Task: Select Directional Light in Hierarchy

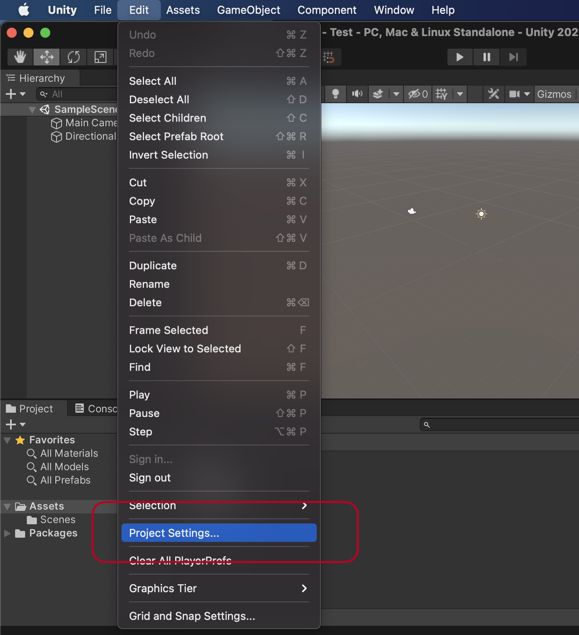Action: tap(84, 136)
